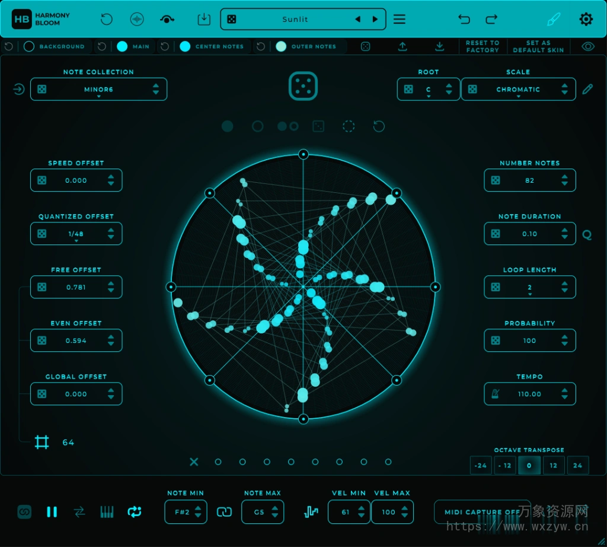Click the pencil icon next to Scale
The height and width of the screenshot is (547, 607).
click(587, 89)
